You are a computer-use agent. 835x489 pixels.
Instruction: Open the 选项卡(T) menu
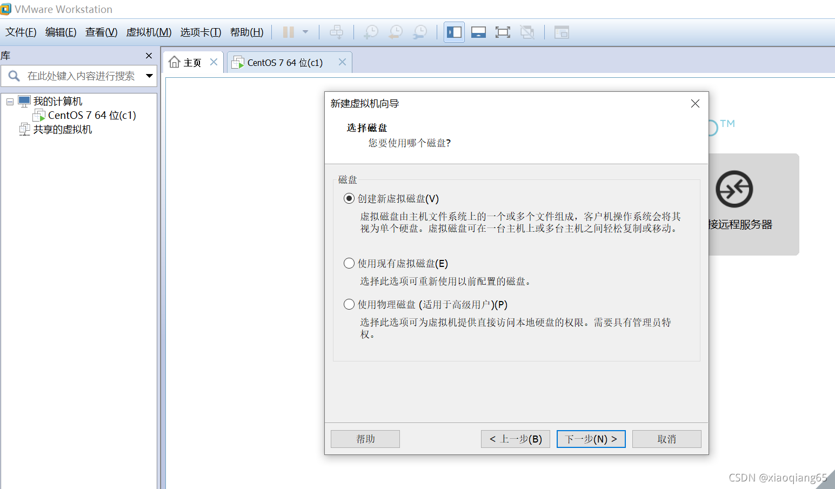pyautogui.click(x=201, y=32)
